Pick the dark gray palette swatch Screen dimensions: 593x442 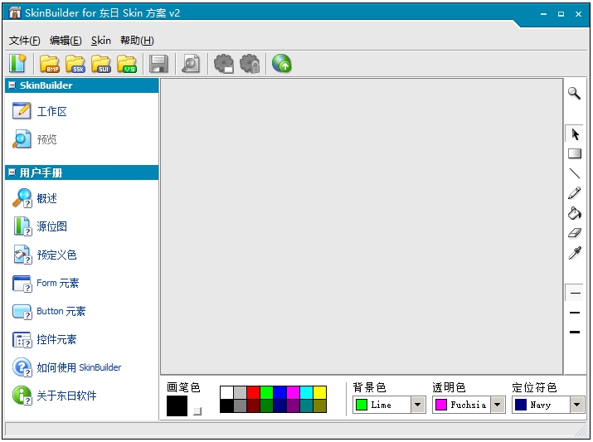coord(240,406)
